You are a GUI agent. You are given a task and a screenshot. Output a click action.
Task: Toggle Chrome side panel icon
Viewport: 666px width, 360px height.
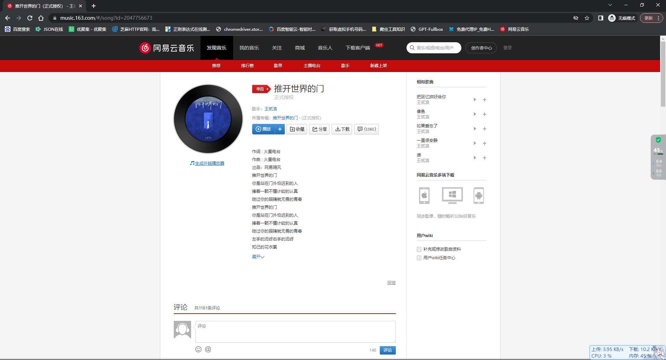[x=601, y=18]
